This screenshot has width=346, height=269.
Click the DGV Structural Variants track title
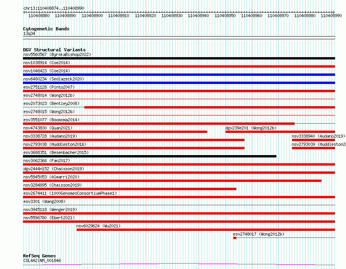54,50
